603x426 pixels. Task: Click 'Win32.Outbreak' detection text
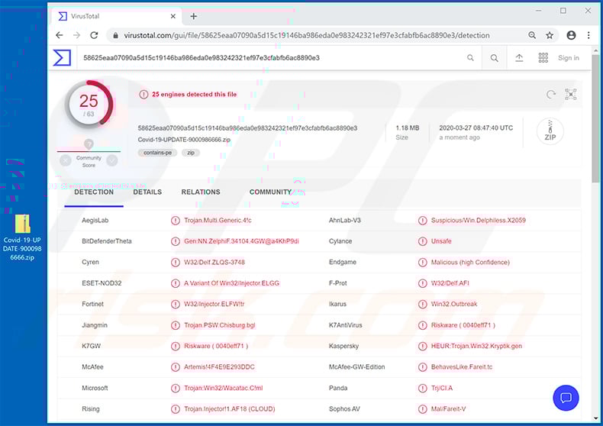click(x=454, y=304)
